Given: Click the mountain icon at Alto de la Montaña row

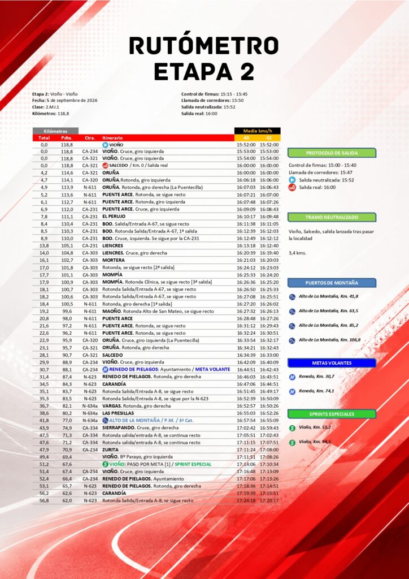Looking at the screenshot, I should click(105, 420).
